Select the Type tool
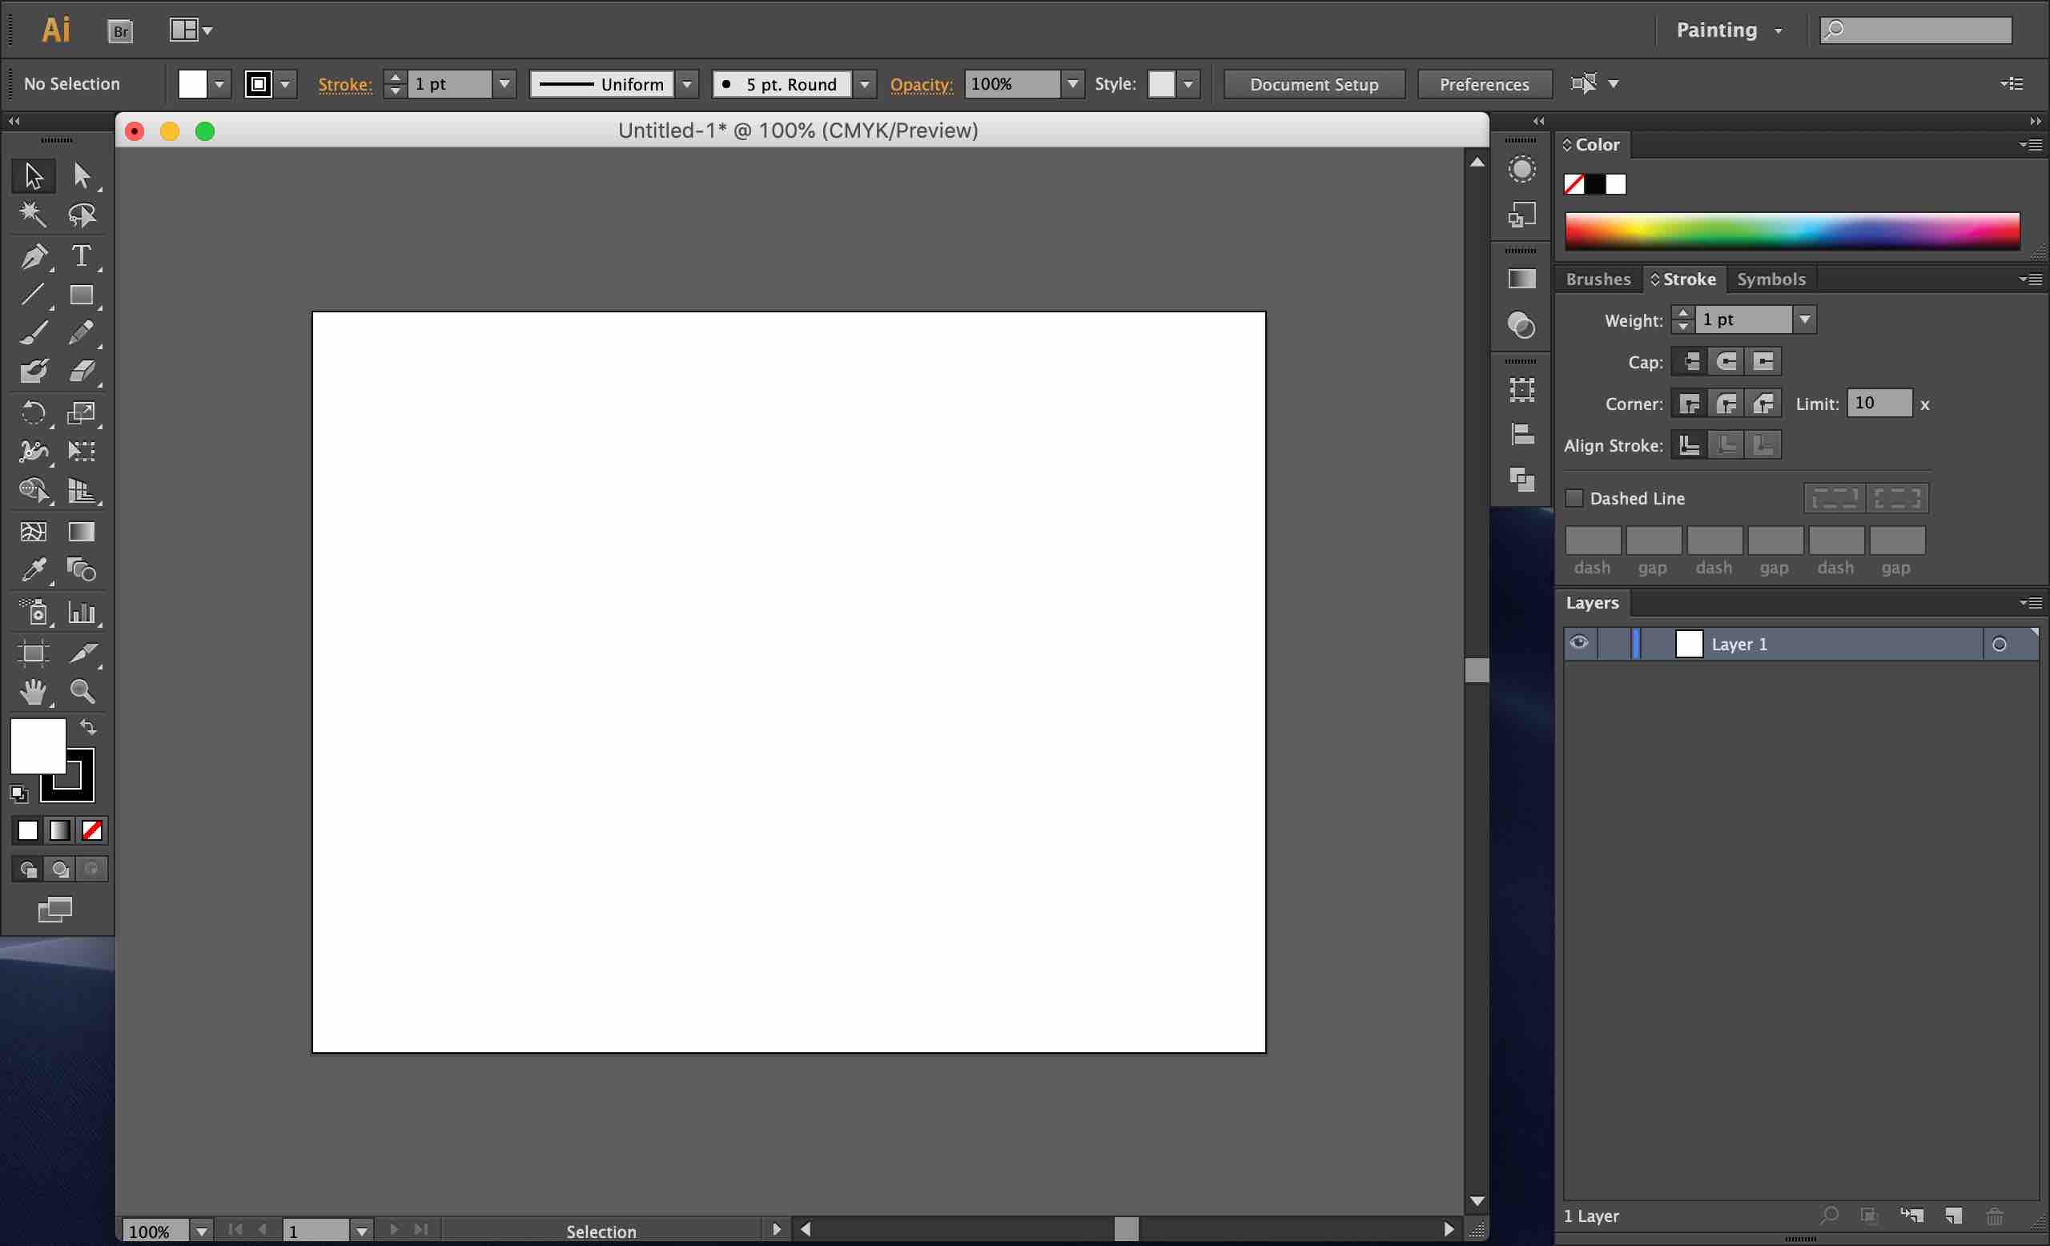The width and height of the screenshot is (2050, 1246). tap(81, 255)
